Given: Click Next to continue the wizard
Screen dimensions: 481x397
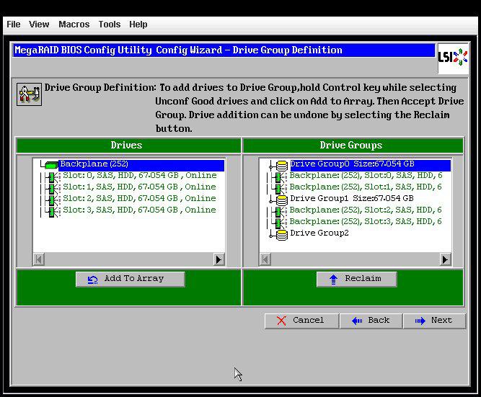Looking at the screenshot, I should pyautogui.click(x=434, y=321).
